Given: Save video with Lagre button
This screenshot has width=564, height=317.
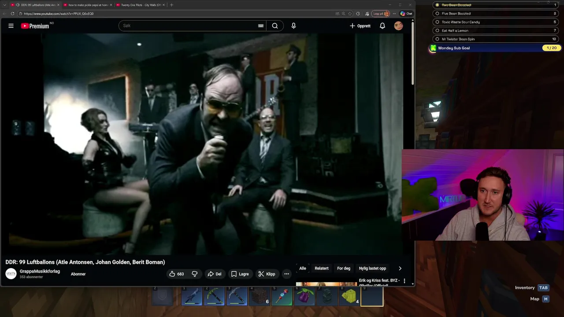Looking at the screenshot, I should coord(240,274).
